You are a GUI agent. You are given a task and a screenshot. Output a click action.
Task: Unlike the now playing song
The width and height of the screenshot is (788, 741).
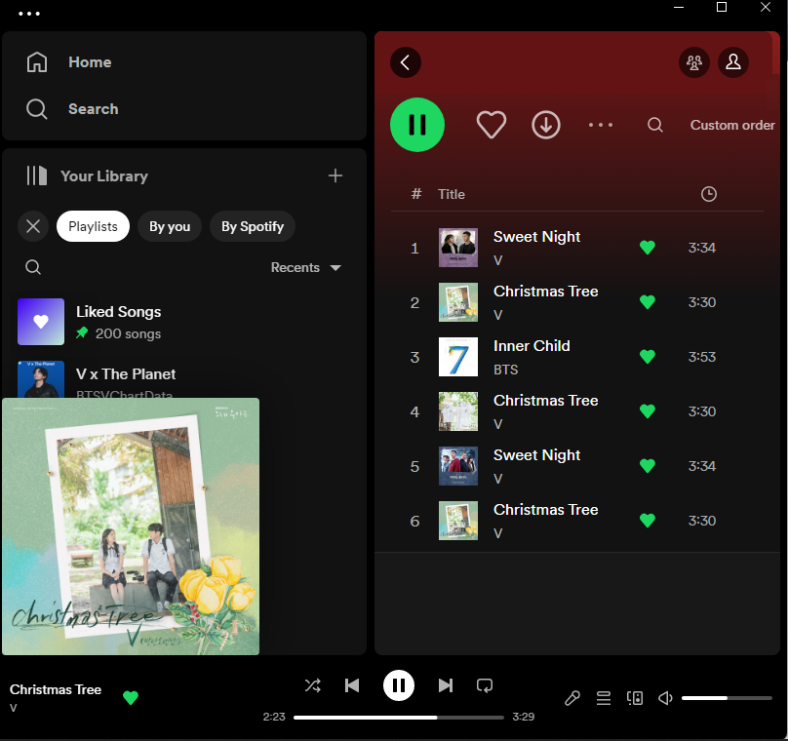click(x=131, y=697)
